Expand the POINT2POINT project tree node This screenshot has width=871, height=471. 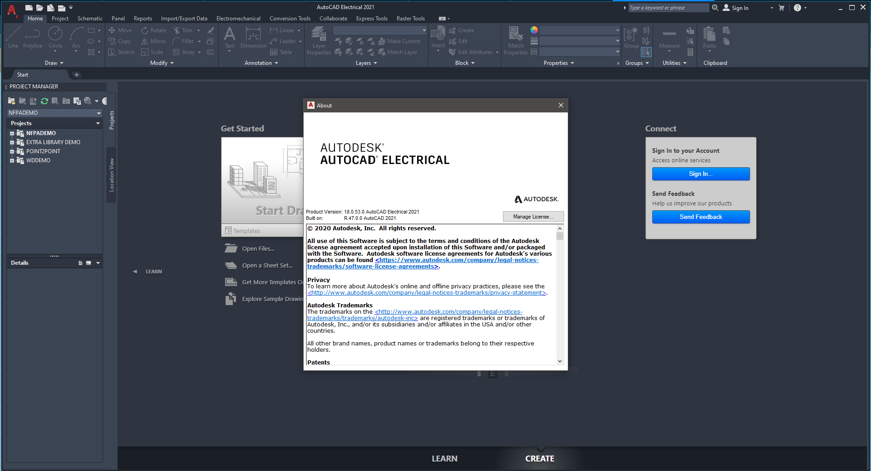12,151
